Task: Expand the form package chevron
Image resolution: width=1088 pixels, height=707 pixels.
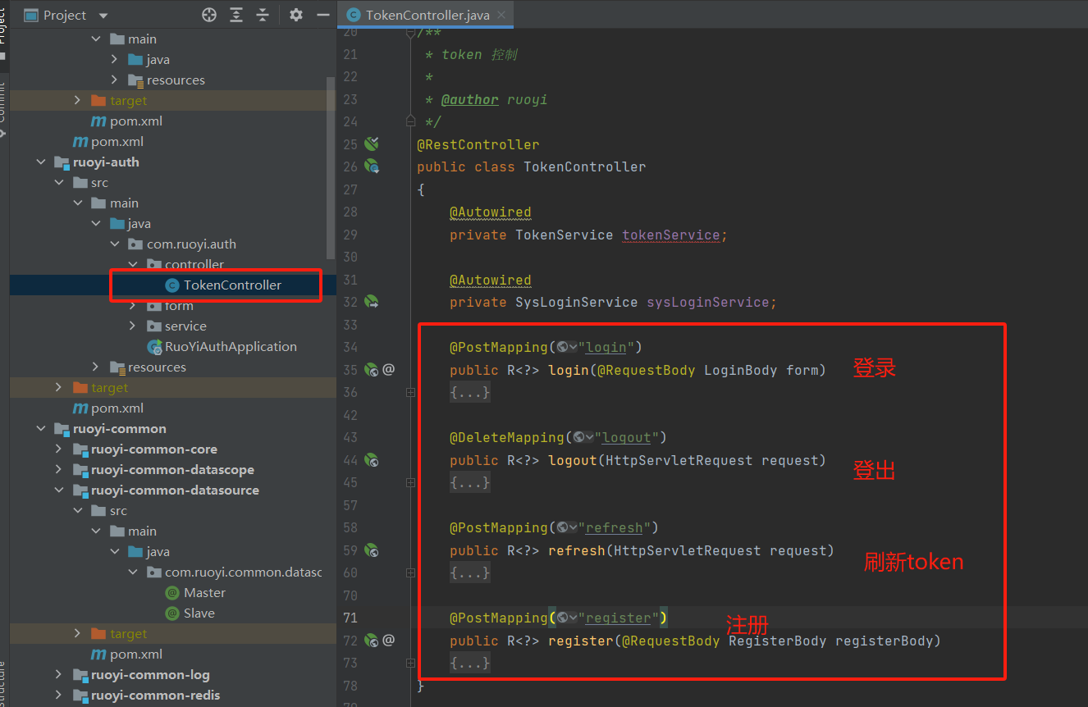Action: (133, 306)
